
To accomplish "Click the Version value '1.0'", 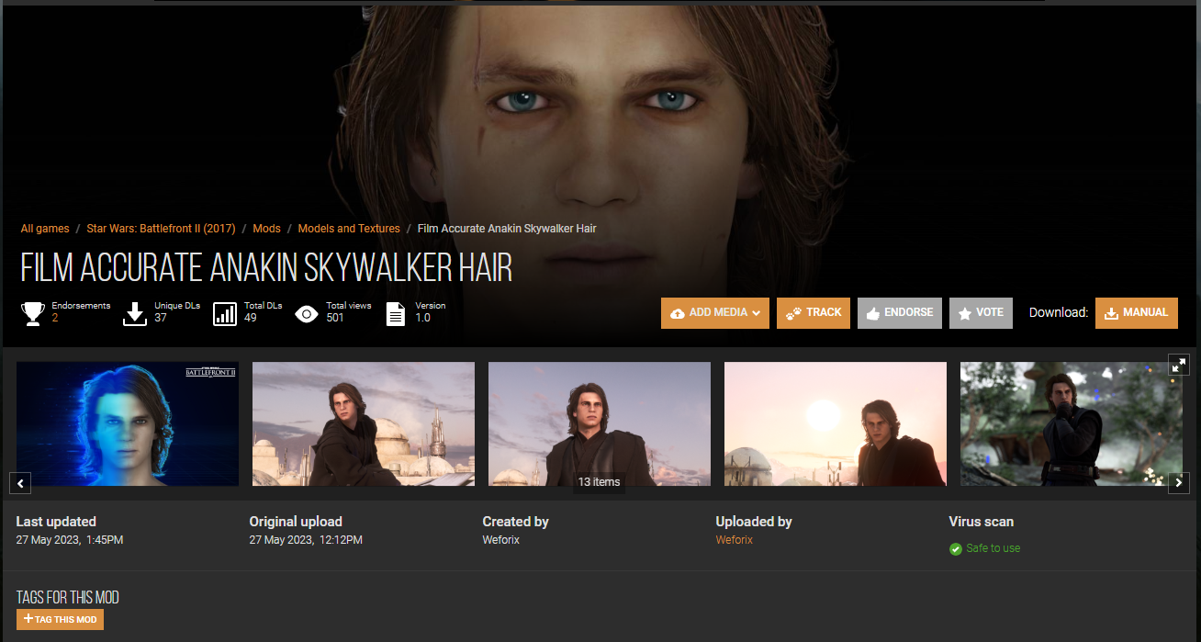I will click(422, 318).
